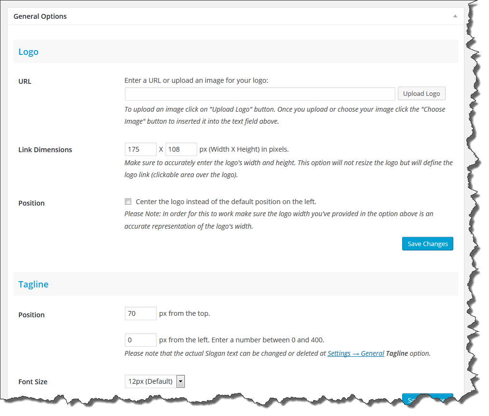The height and width of the screenshot is (416, 489).
Task: Collapse the General Options panel arrow
Action: [455, 16]
